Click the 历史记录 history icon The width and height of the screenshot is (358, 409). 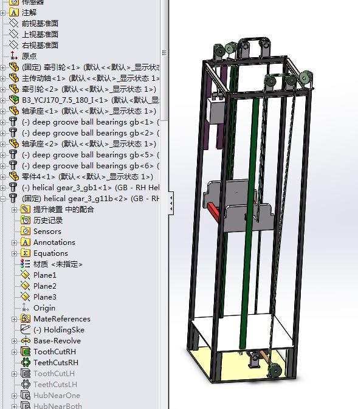(x=26, y=220)
